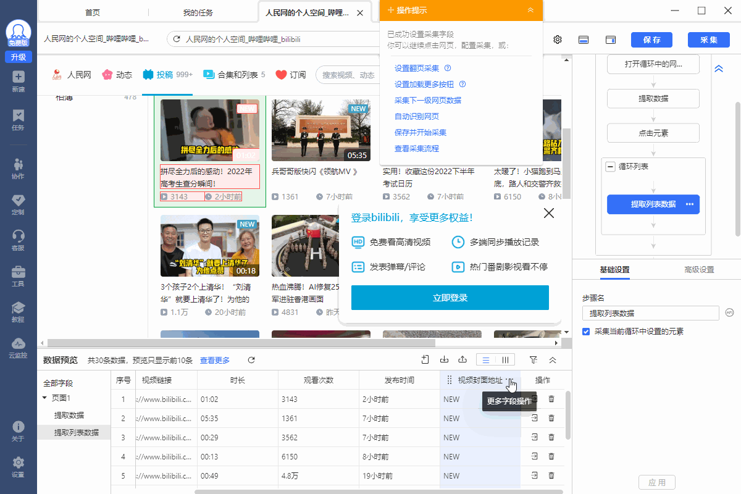Open more field options for 视频封面地址
Viewport: 741px width, 494px height.
(x=509, y=380)
